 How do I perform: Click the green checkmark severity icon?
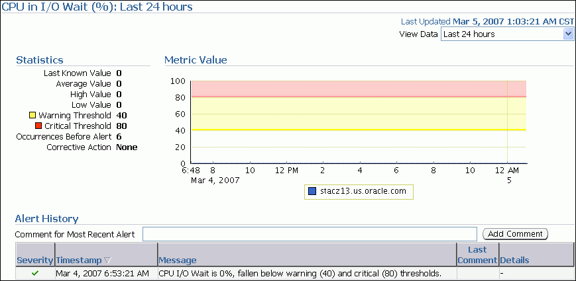tap(35, 273)
